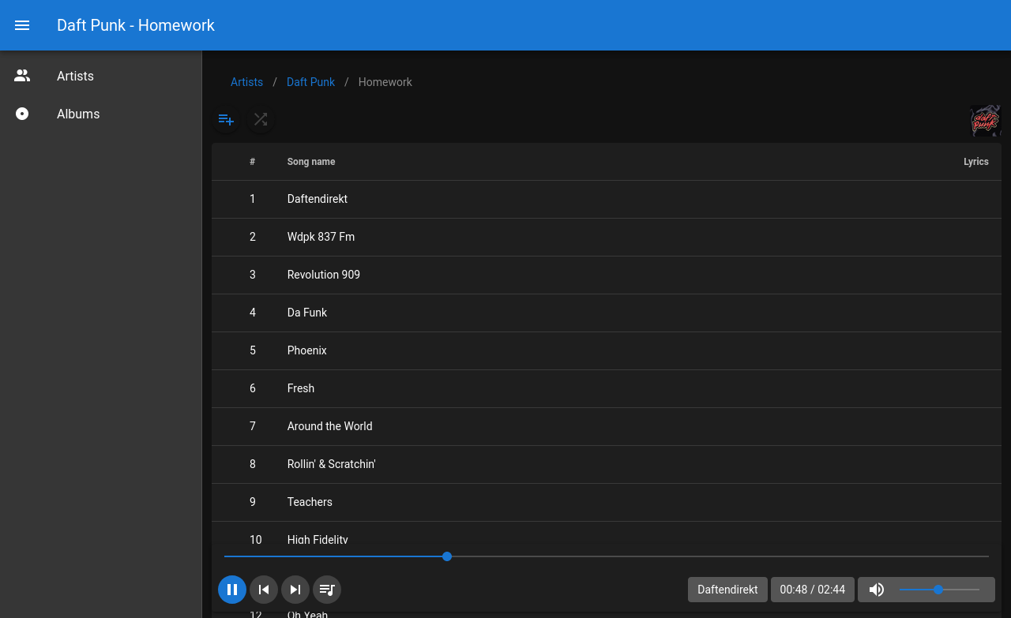This screenshot has height=618, width=1011.
Task: Open the hamburger navigation menu
Action: coord(22,25)
